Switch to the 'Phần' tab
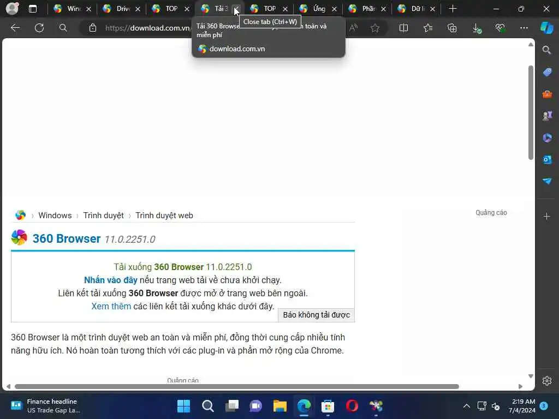Screen dimensions: 559x419 (363, 9)
